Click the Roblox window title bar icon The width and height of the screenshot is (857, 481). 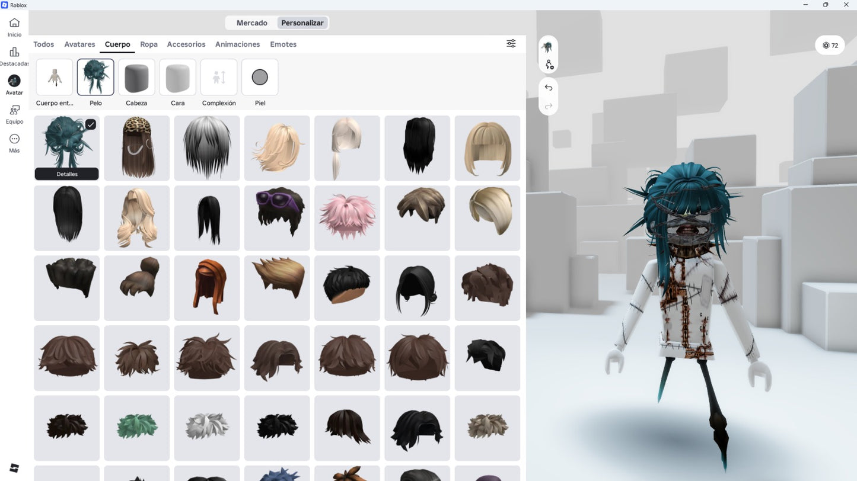point(5,5)
